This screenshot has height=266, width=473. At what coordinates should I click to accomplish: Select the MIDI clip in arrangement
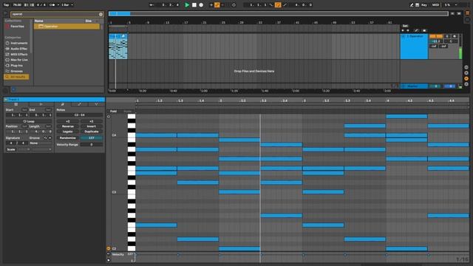(x=118, y=47)
